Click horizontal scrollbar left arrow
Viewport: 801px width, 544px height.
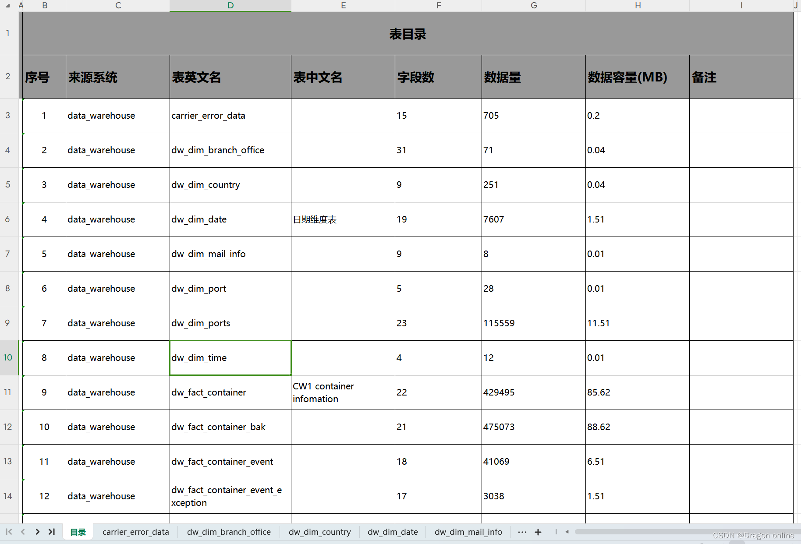[x=567, y=532]
